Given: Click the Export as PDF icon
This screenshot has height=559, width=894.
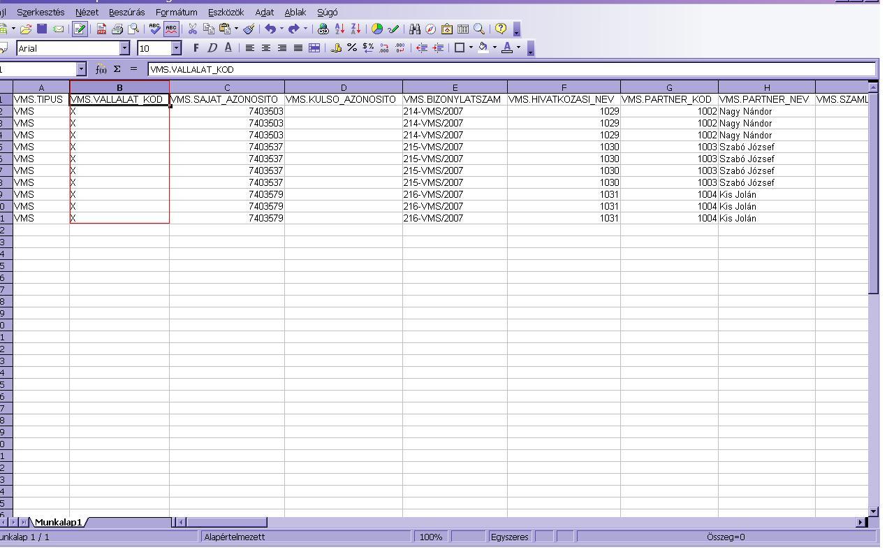Looking at the screenshot, I should pyautogui.click(x=101, y=29).
